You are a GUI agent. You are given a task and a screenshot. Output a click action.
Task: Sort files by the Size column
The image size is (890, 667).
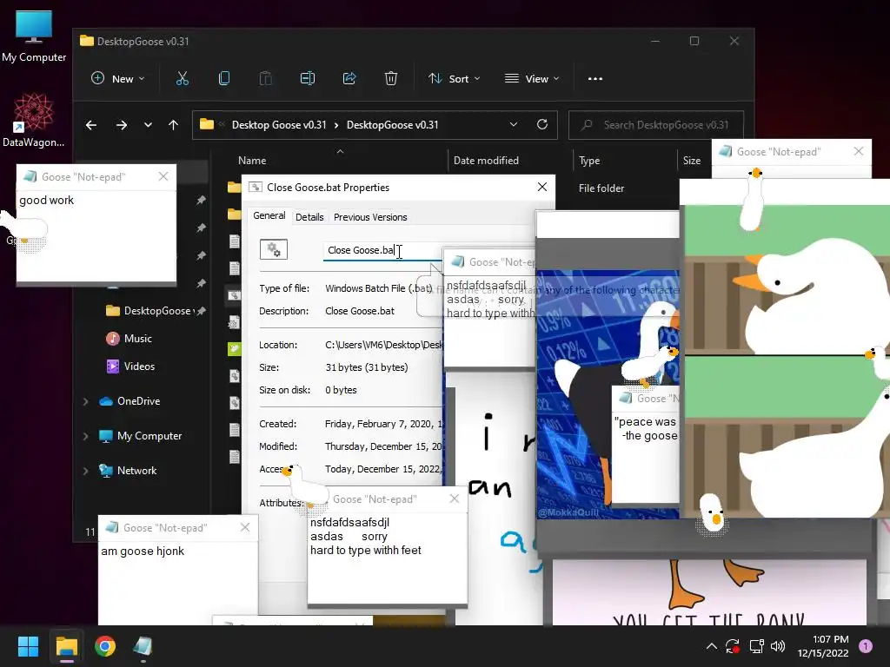[x=691, y=161]
